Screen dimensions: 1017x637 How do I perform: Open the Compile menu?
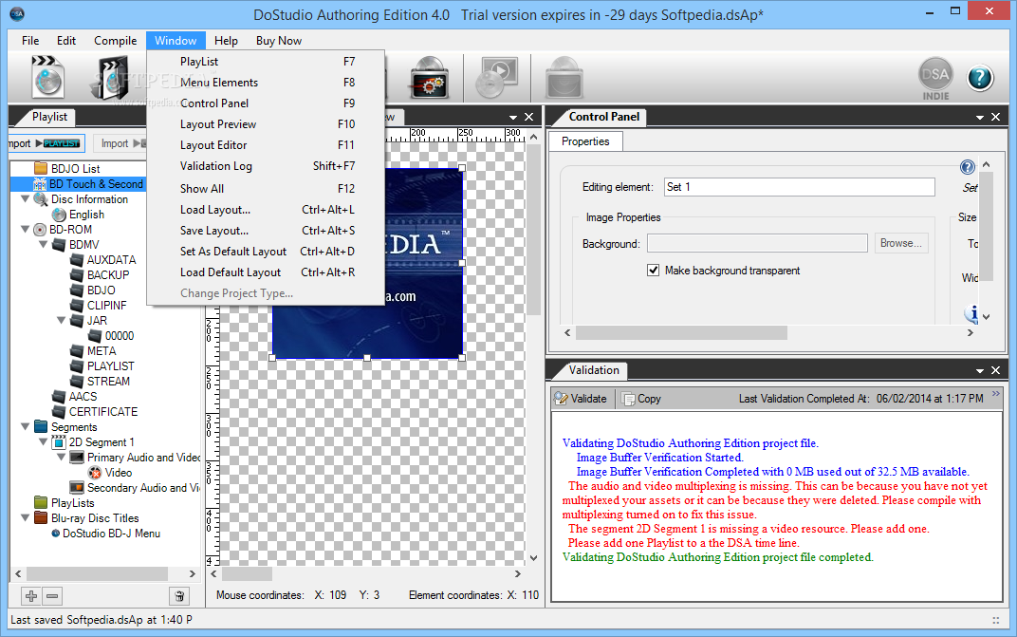coord(116,40)
